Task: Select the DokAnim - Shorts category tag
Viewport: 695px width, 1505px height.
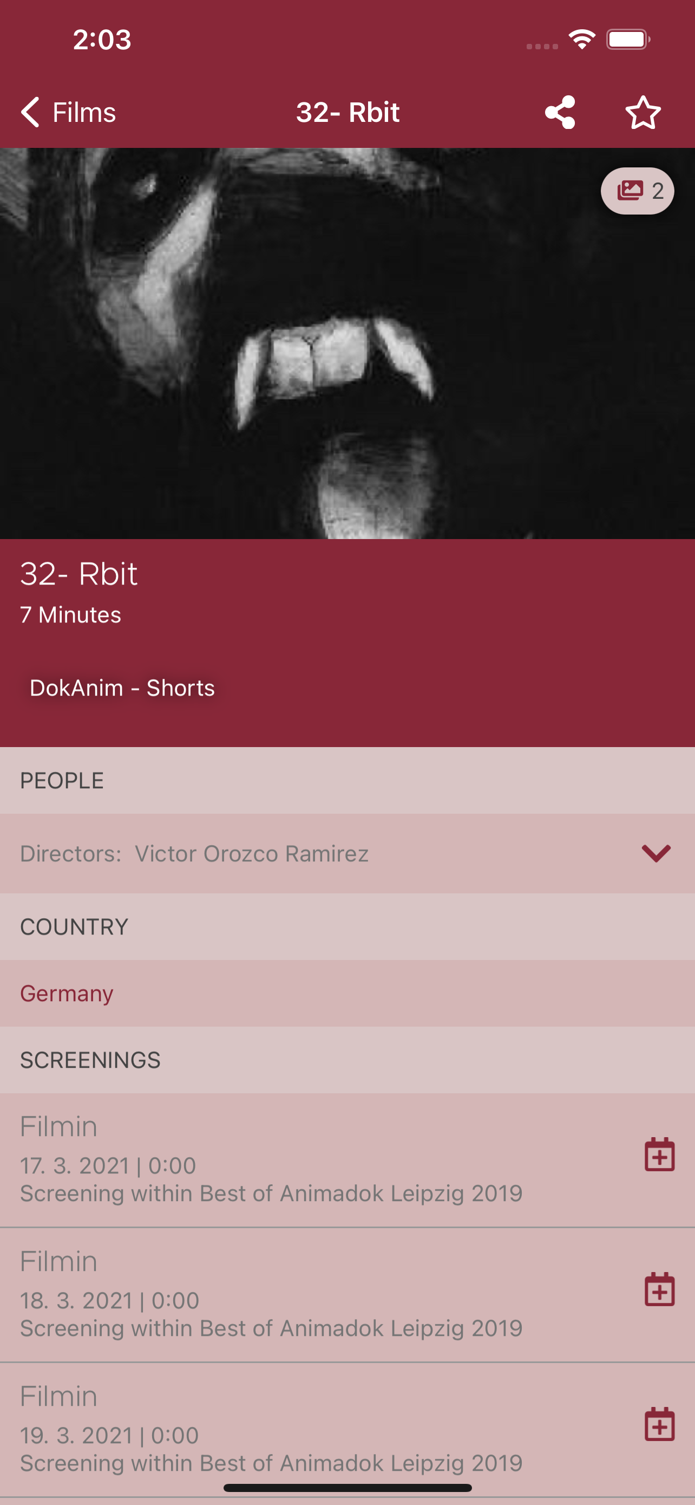Action: point(122,687)
